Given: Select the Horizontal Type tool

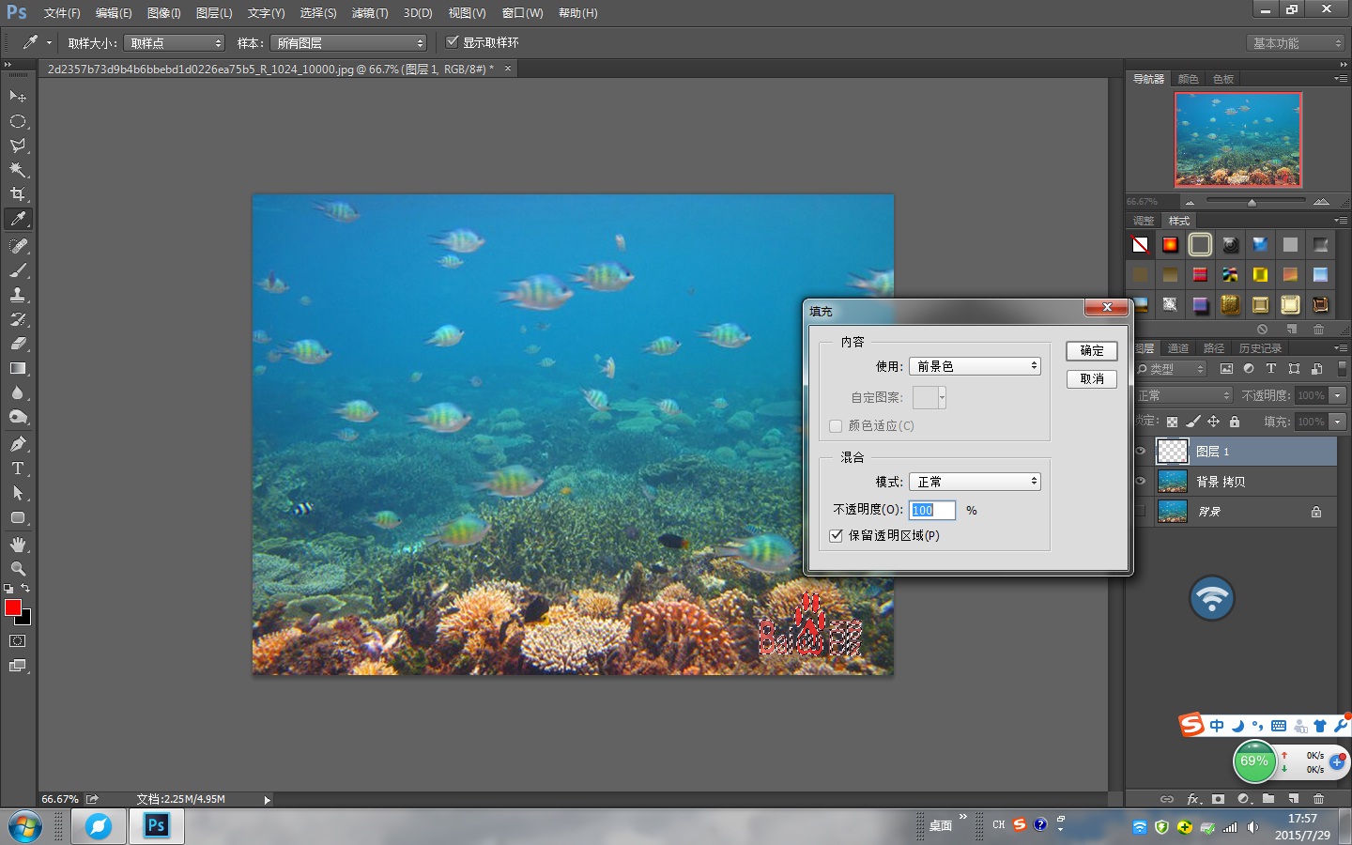Looking at the screenshot, I should [x=18, y=469].
